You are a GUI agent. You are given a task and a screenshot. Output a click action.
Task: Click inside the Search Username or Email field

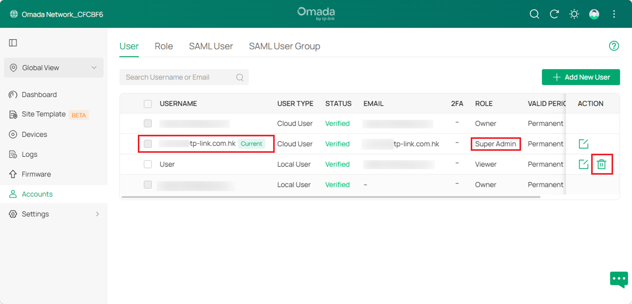point(178,77)
